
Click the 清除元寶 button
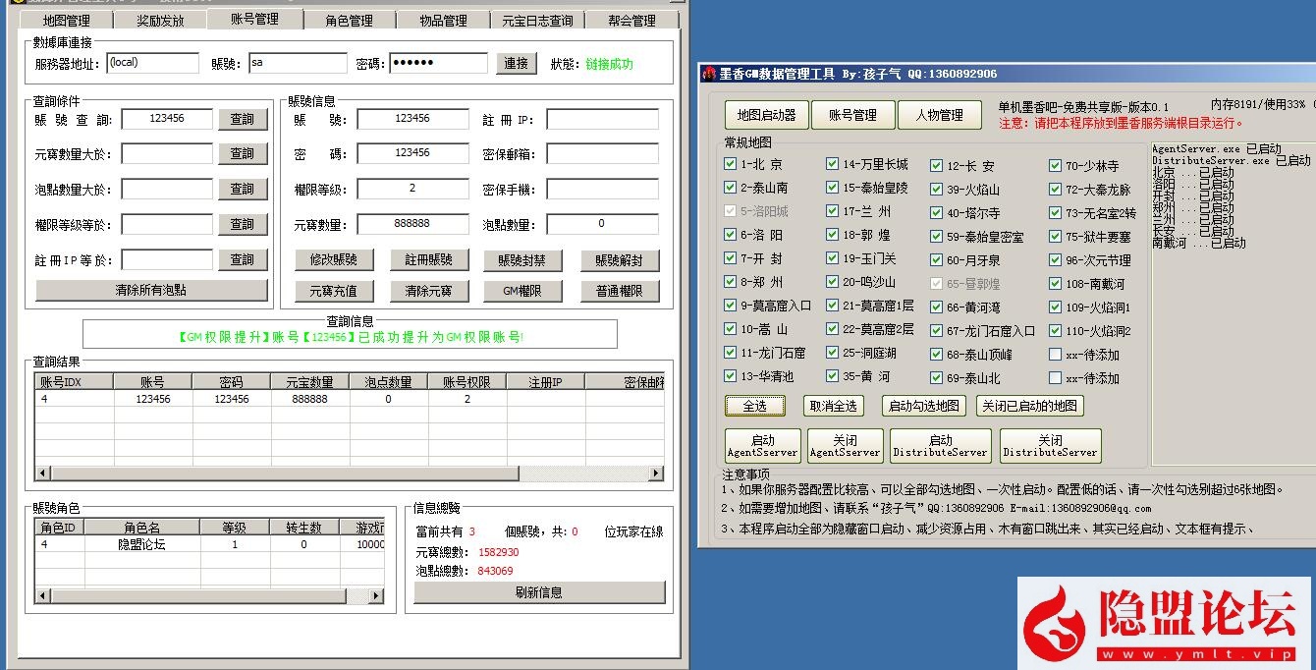[x=428, y=292]
